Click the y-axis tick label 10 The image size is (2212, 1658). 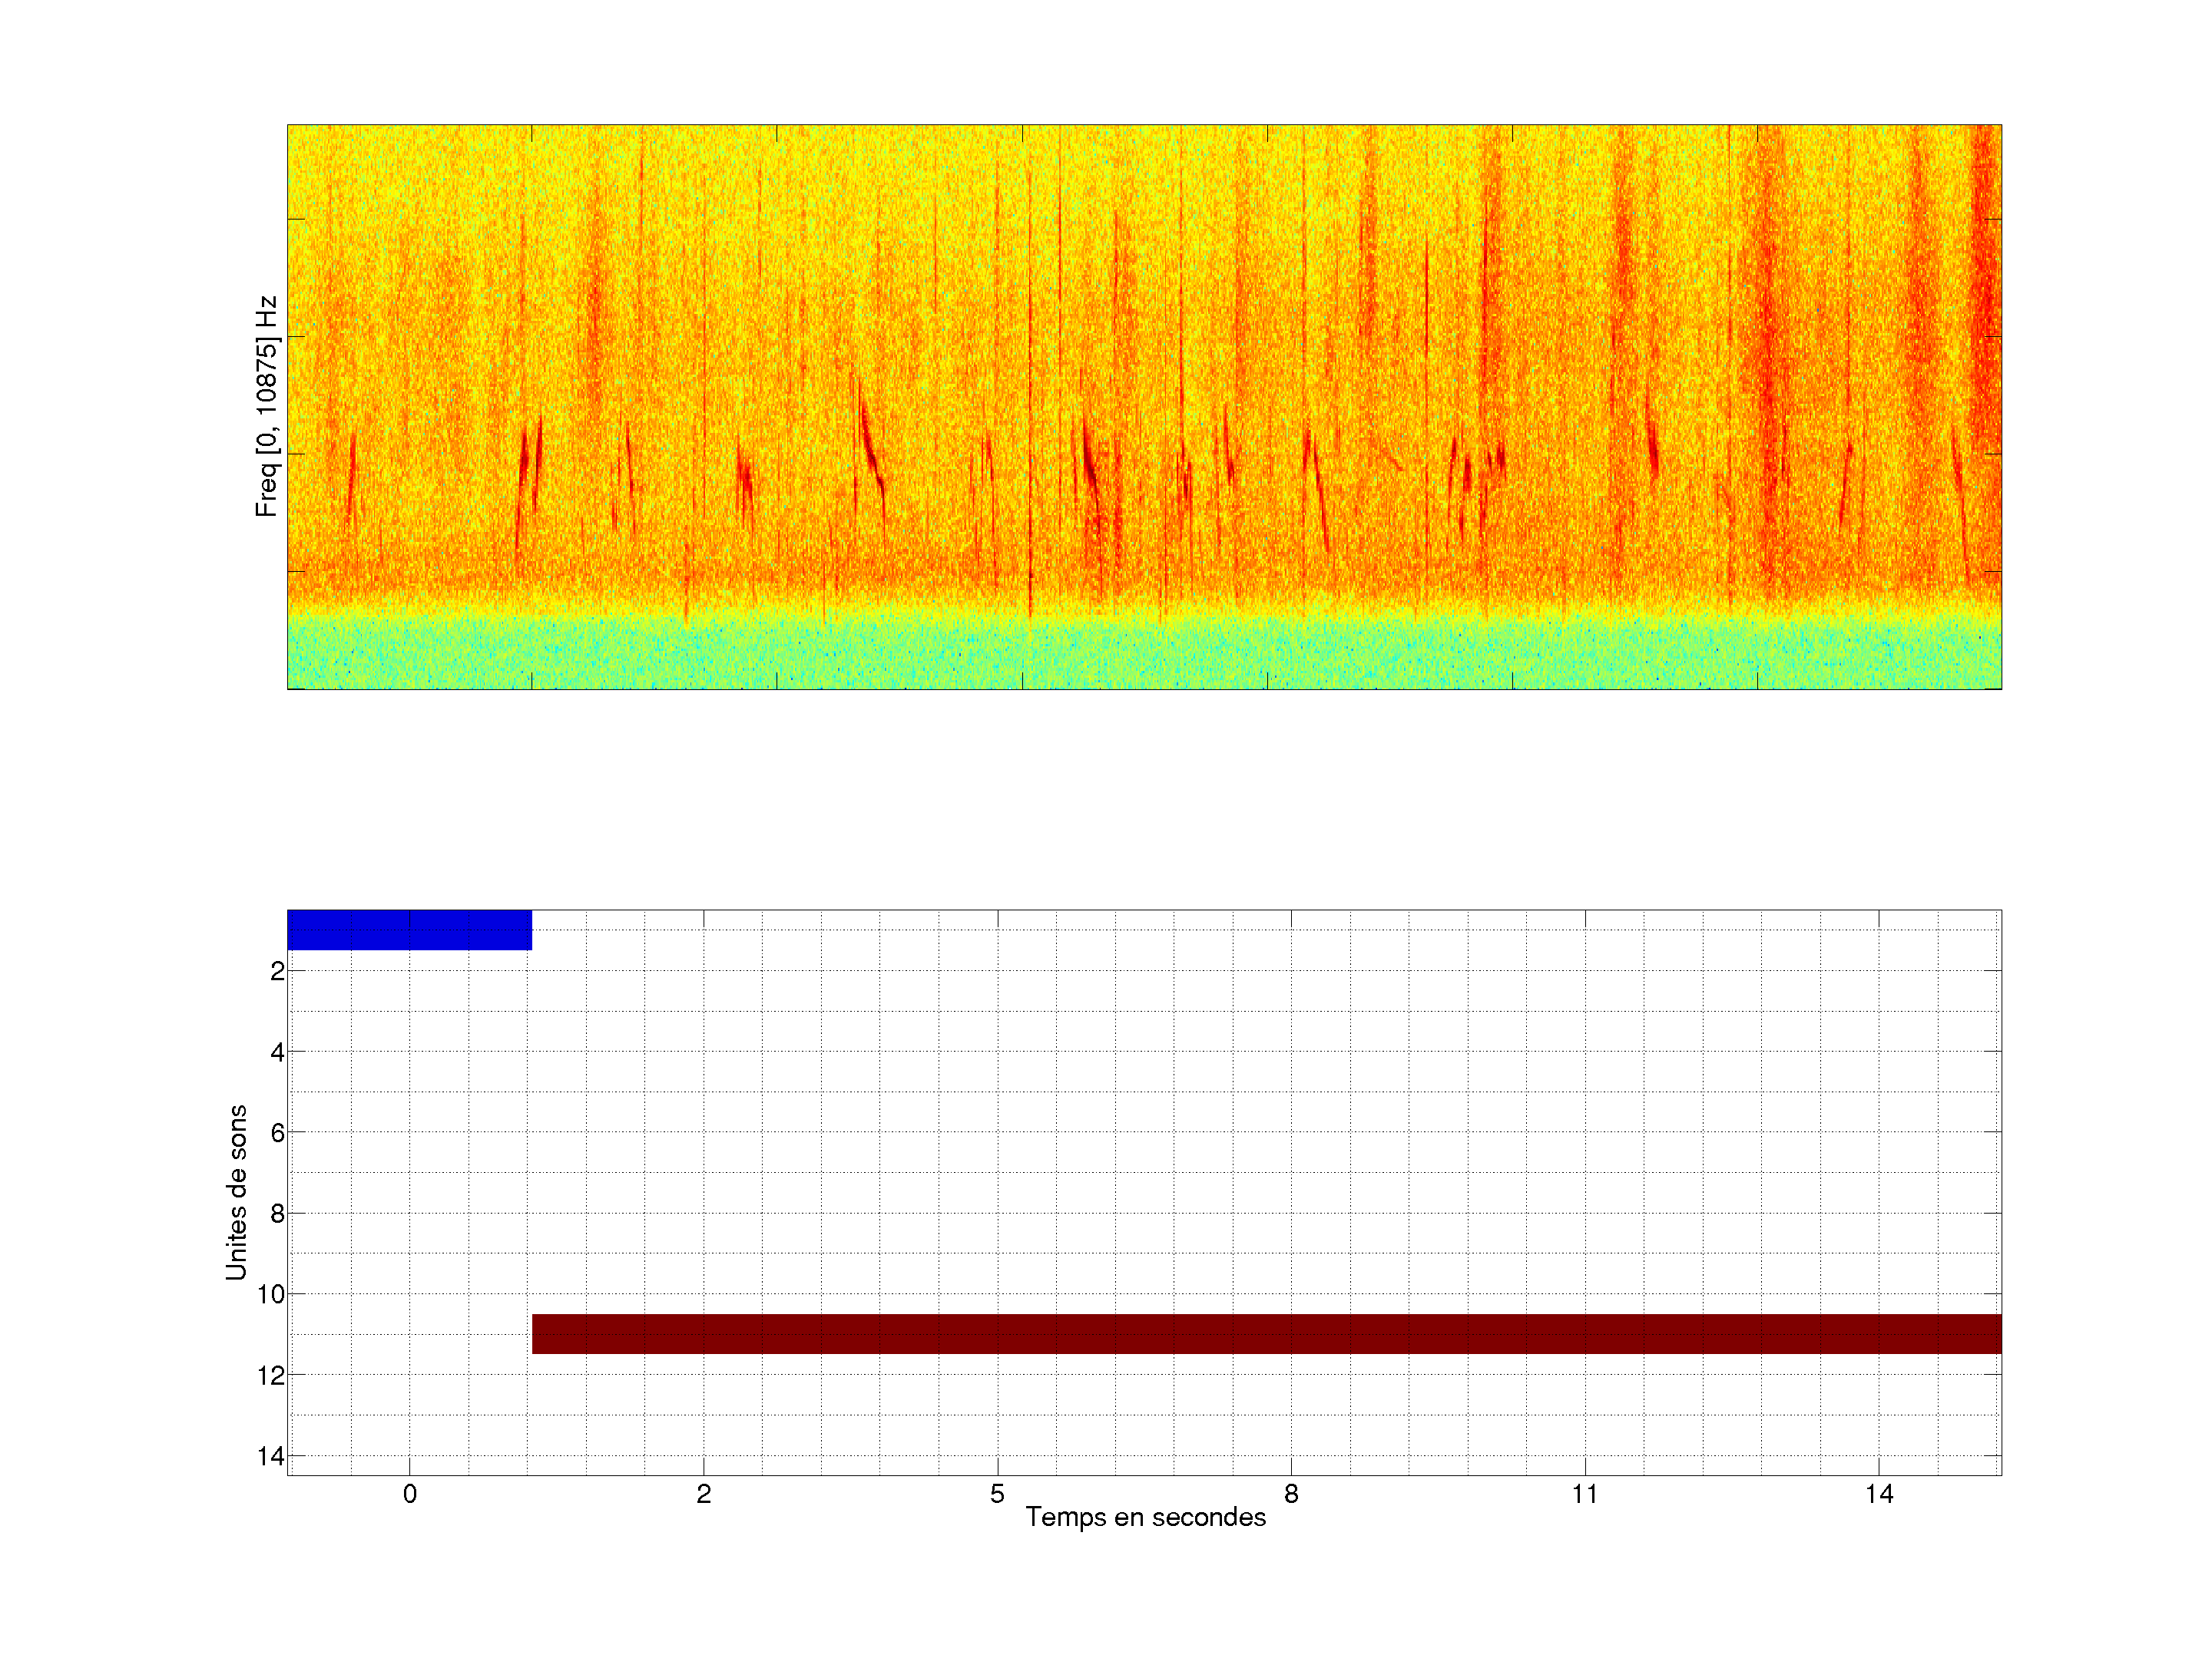click(x=271, y=1295)
